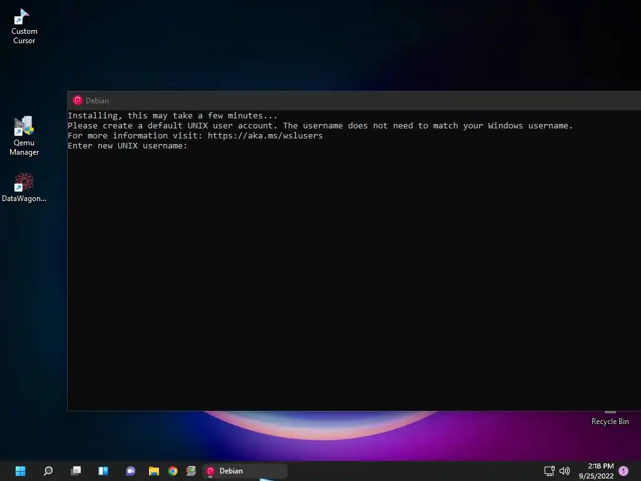Open File Explorer from taskbar
641x481 pixels.
click(154, 471)
